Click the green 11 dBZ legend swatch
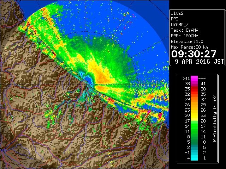The image size is (226, 169). click(x=194, y=131)
